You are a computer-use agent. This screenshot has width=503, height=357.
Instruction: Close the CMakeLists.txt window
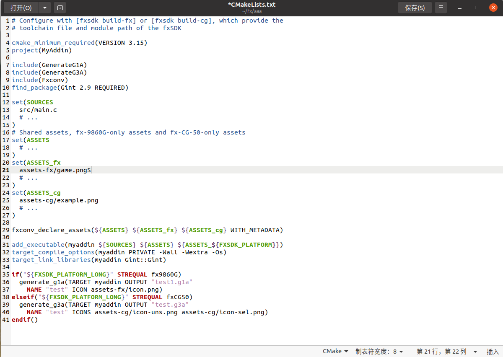493,8
